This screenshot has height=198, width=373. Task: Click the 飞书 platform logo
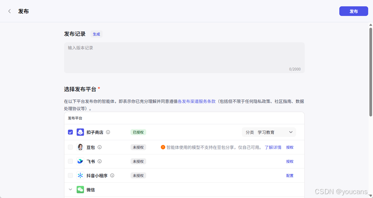[x=80, y=161]
